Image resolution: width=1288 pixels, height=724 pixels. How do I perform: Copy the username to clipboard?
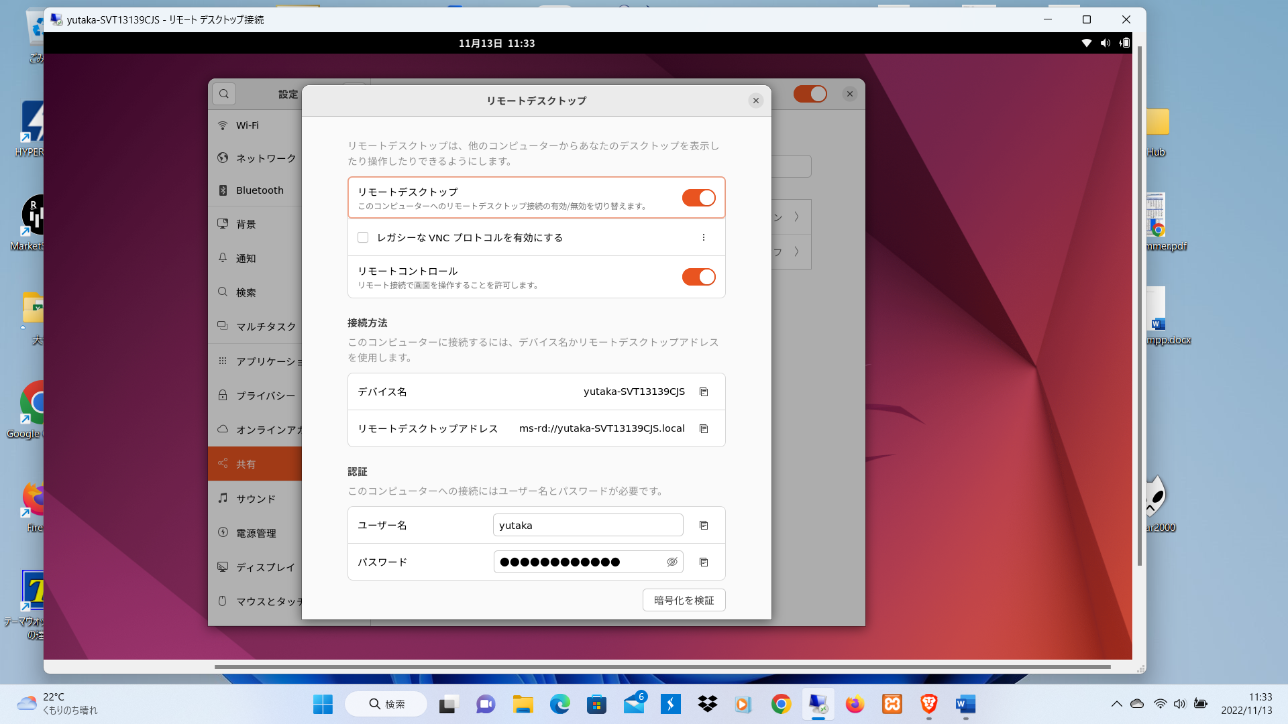704,525
